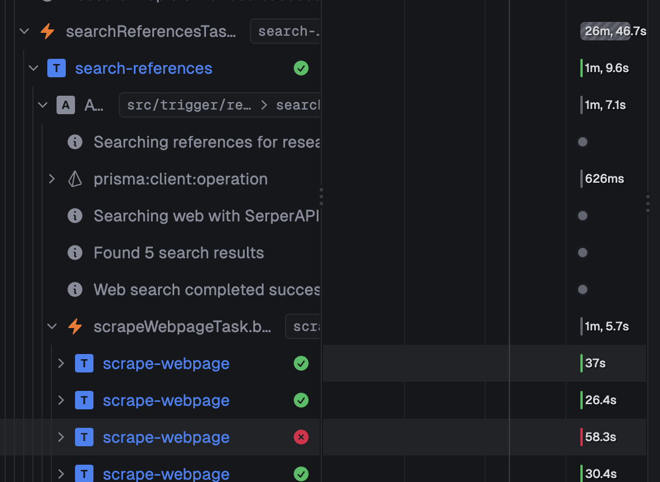The width and height of the screenshot is (660, 482).
Task: Click the scrapeWebpageTask lightning bolt icon
Action: coord(75,326)
